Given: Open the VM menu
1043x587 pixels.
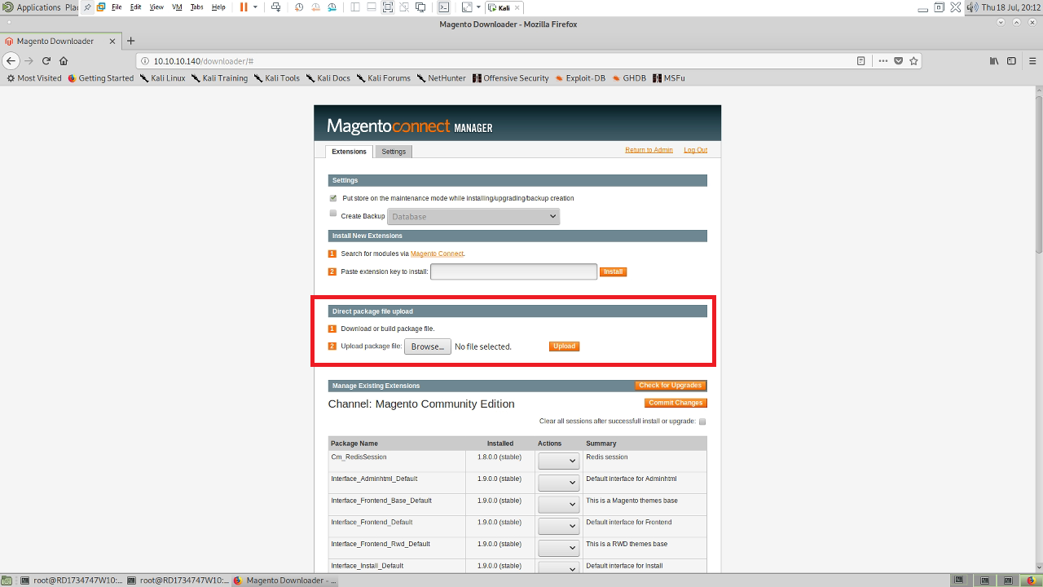Looking at the screenshot, I should [x=177, y=7].
